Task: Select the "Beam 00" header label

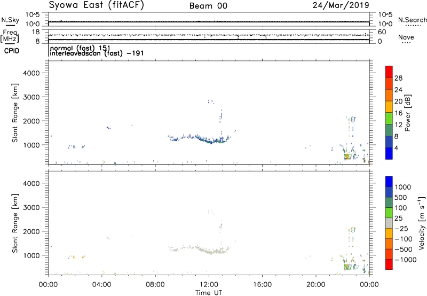Action: click(x=208, y=6)
